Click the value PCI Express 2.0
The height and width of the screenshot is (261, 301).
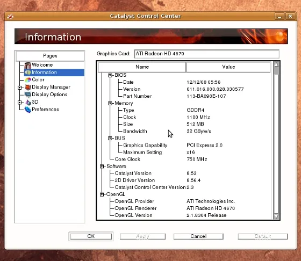204,145
